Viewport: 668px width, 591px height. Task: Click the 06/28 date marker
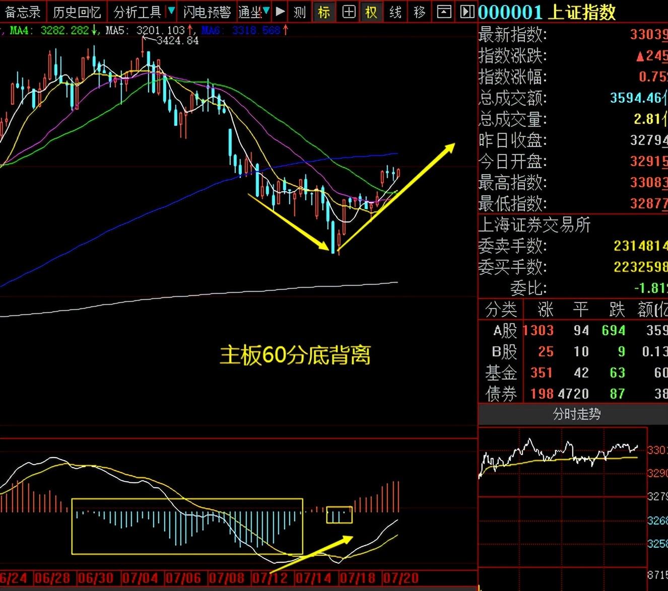(x=51, y=578)
